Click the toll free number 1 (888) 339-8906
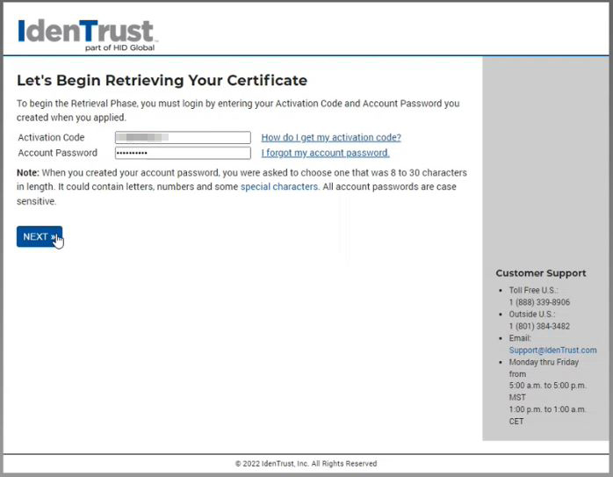Image resolution: width=613 pixels, height=477 pixels. pos(539,302)
